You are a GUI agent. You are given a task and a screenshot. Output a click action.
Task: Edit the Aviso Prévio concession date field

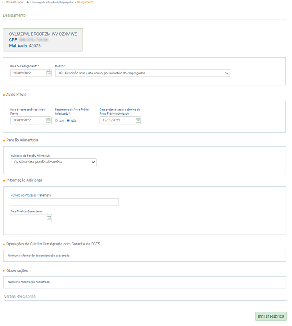pos(28,120)
